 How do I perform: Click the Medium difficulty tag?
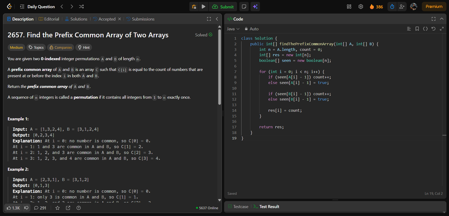tap(16, 47)
